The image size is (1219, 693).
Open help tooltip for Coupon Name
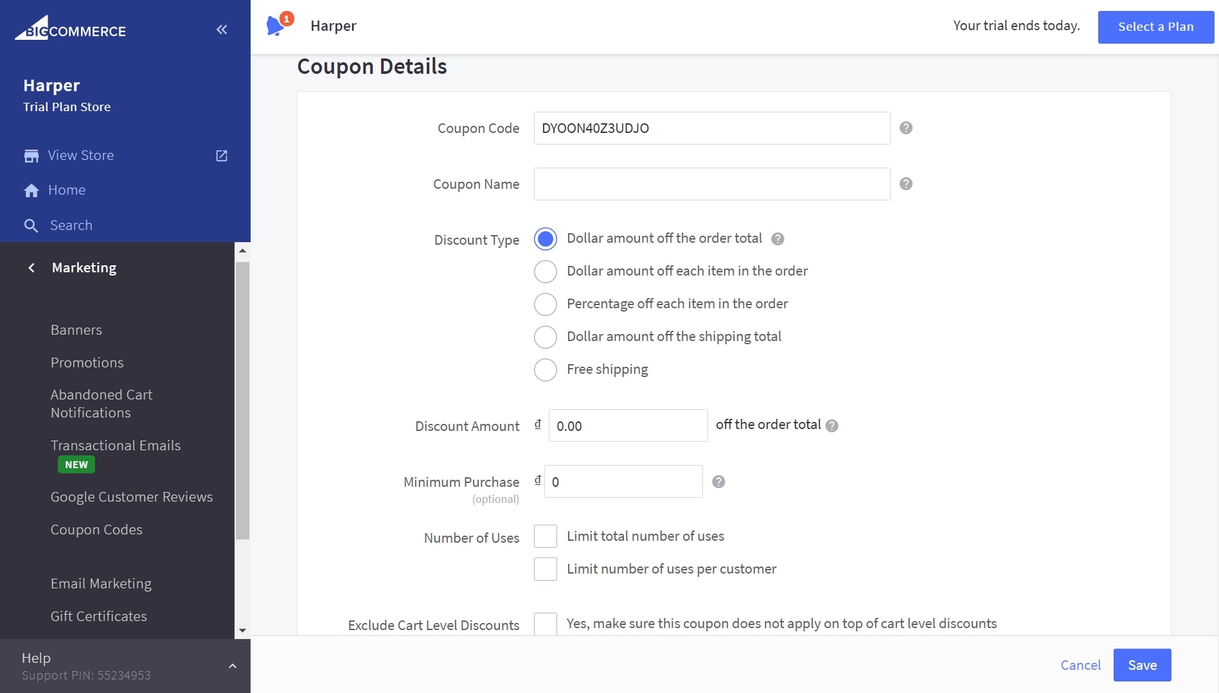[905, 184]
